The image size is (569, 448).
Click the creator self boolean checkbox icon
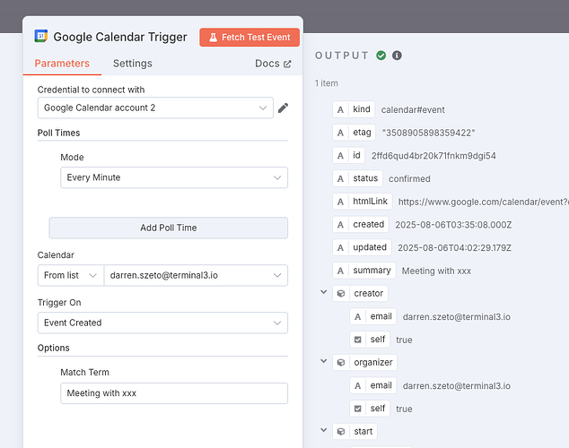(358, 340)
